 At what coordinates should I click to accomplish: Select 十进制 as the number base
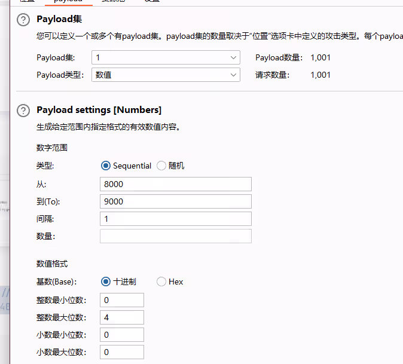pos(106,282)
